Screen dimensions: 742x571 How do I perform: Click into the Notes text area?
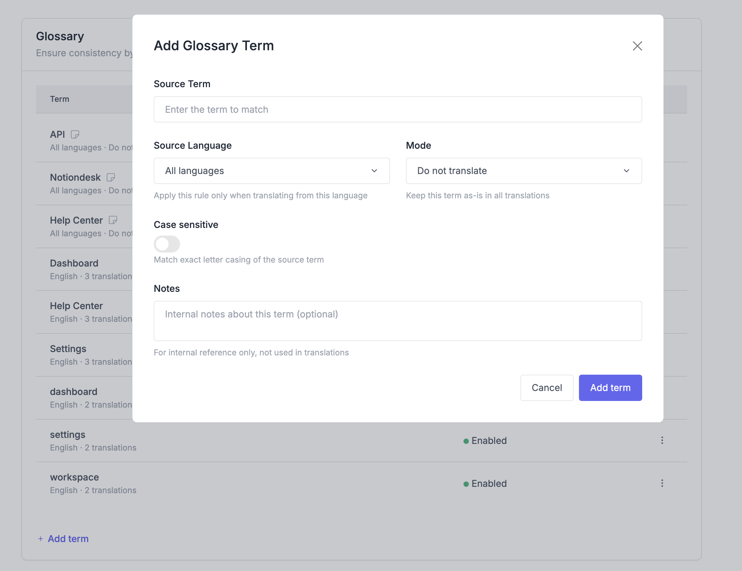(398, 321)
